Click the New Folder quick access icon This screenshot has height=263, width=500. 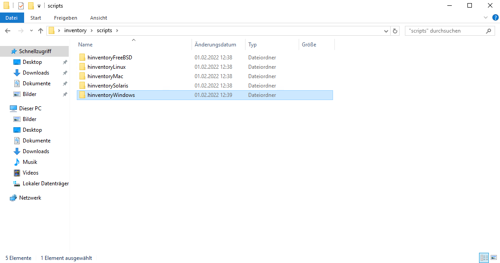pyautogui.click(x=31, y=6)
